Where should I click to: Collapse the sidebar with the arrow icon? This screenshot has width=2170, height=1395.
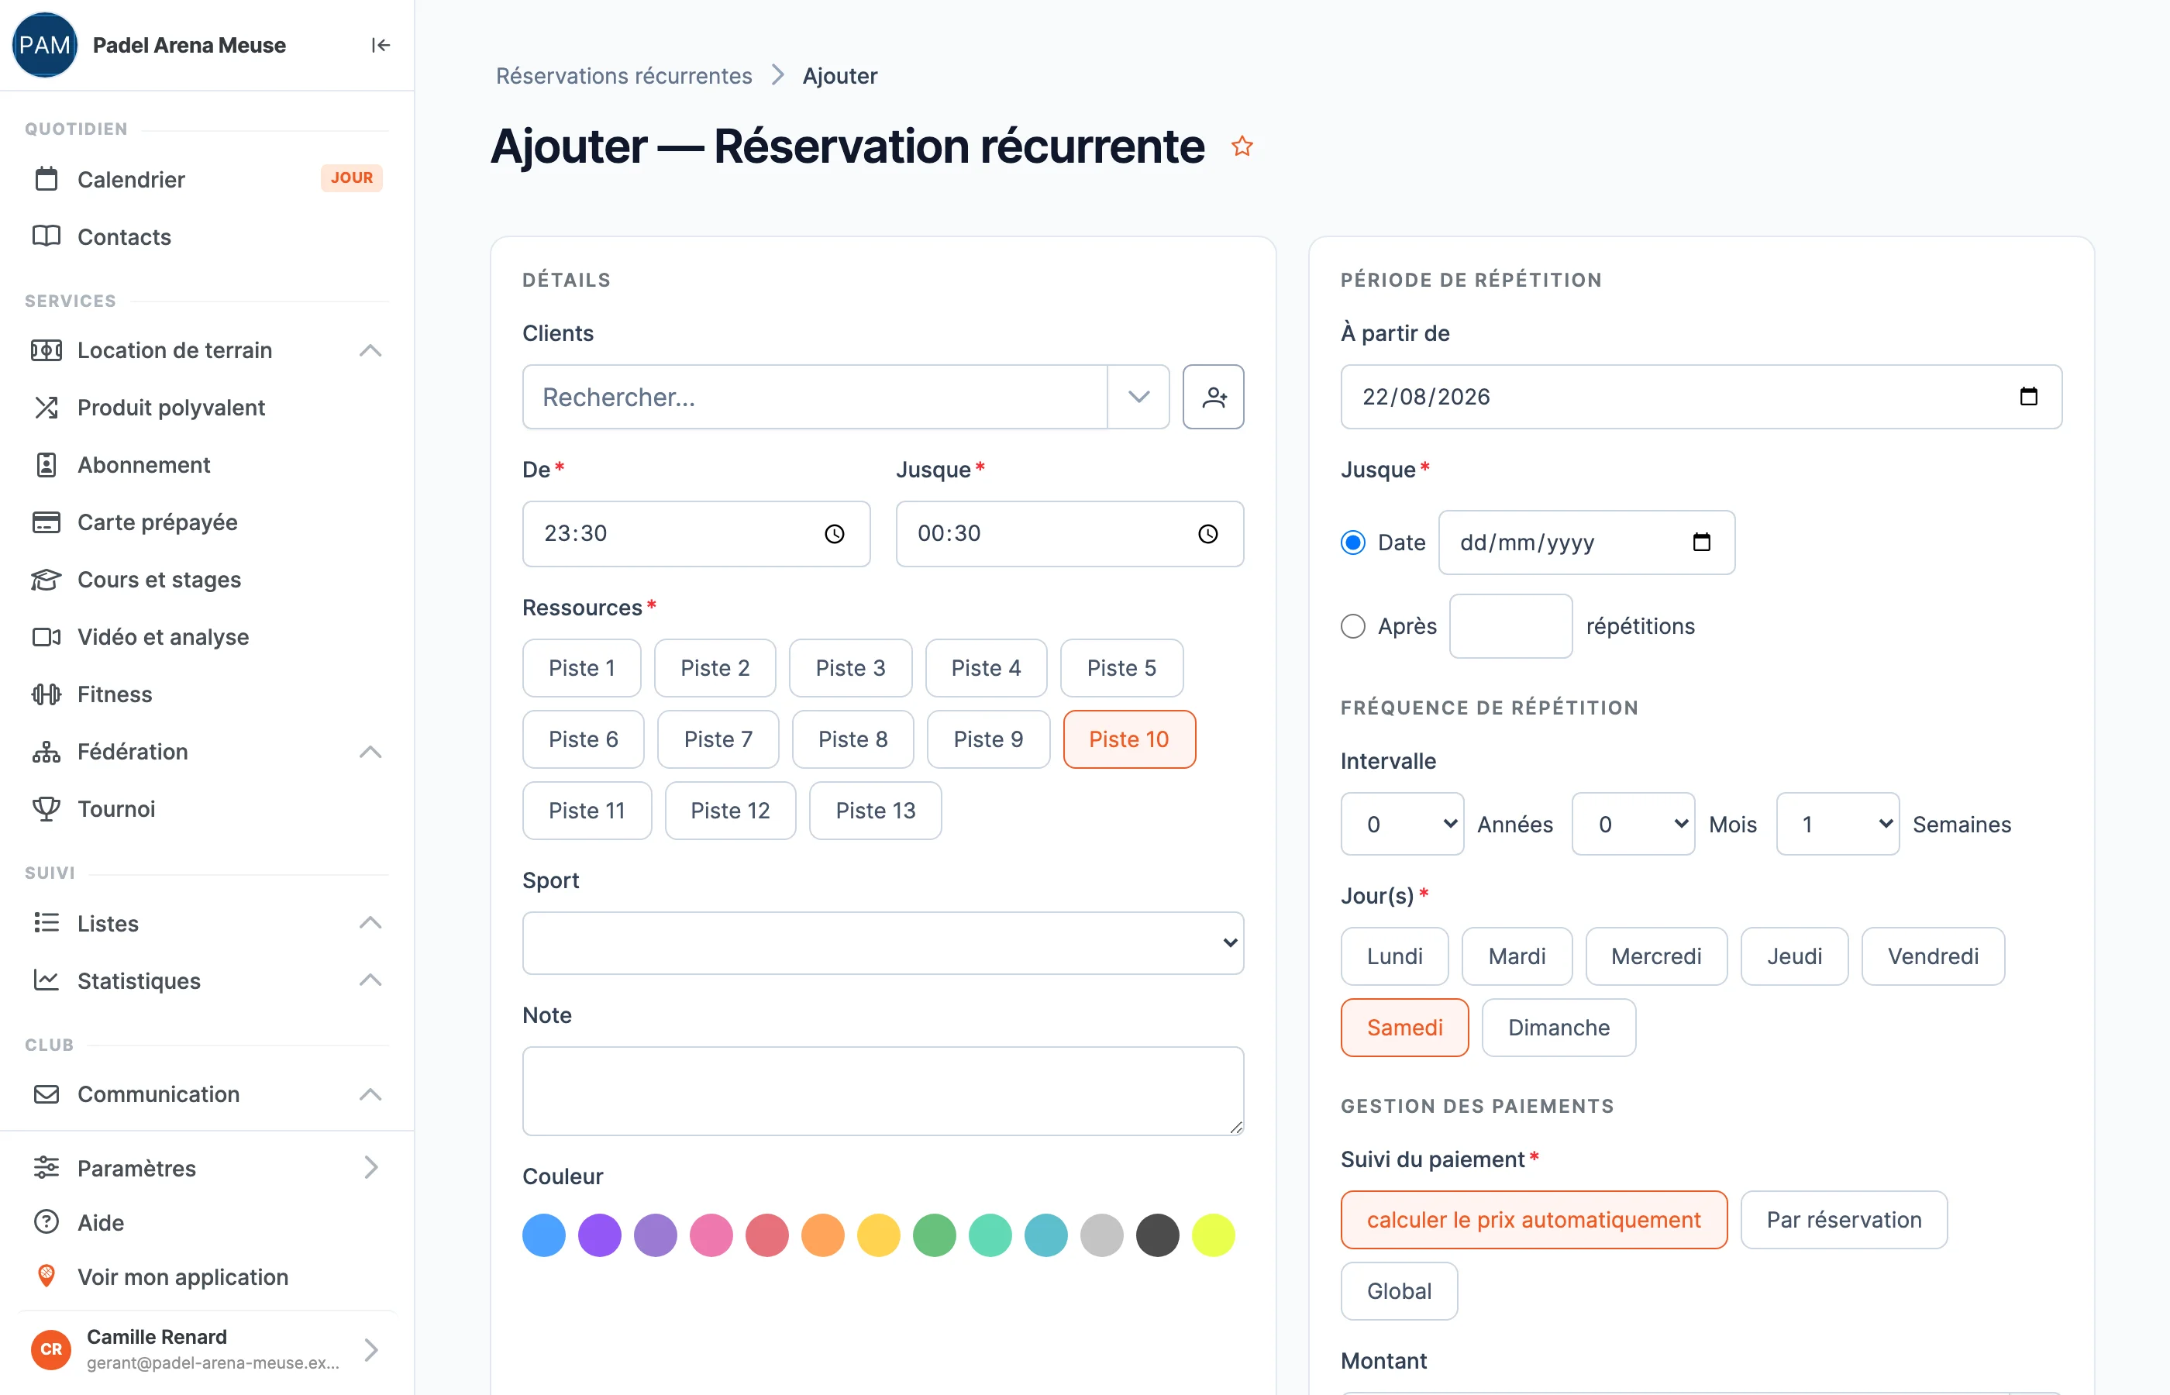tap(381, 45)
